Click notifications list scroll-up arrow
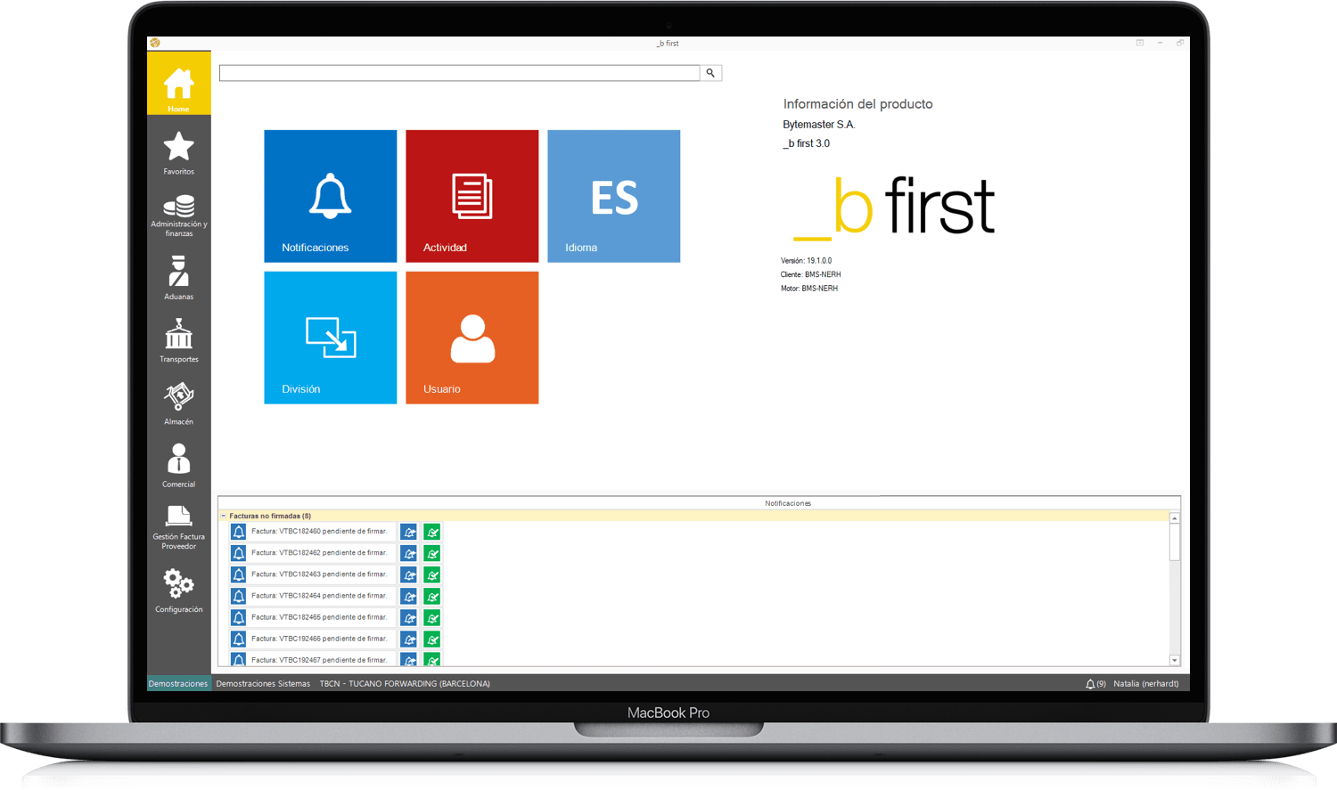Image resolution: width=1337 pixels, height=790 pixels. point(1175,517)
